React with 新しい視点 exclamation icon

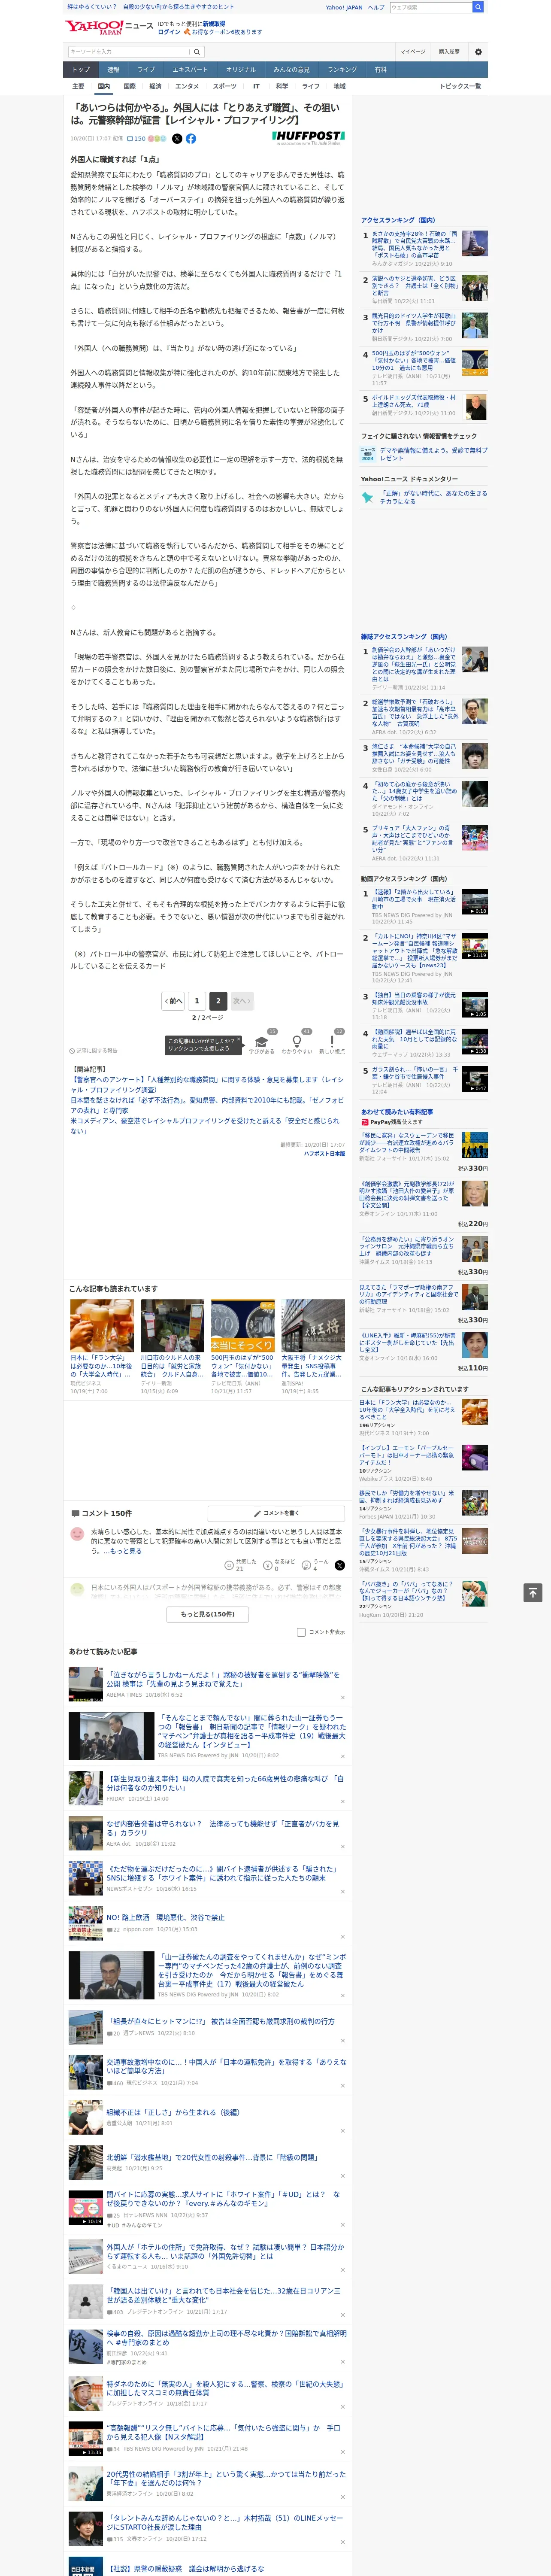(332, 1042)
